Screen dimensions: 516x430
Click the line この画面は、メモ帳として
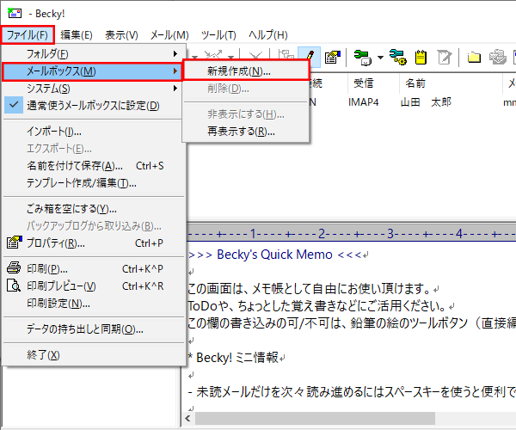[x=309, y=289]
